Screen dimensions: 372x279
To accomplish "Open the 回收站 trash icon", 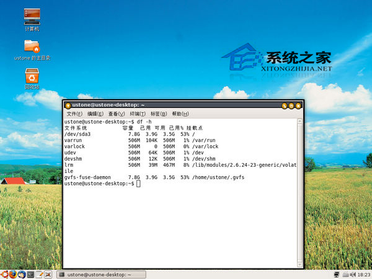I will pyautogui.click(x=32, y=76).
